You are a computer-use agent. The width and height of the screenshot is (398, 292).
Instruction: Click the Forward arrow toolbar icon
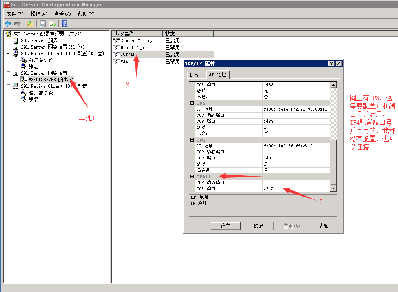click(18, 24)
